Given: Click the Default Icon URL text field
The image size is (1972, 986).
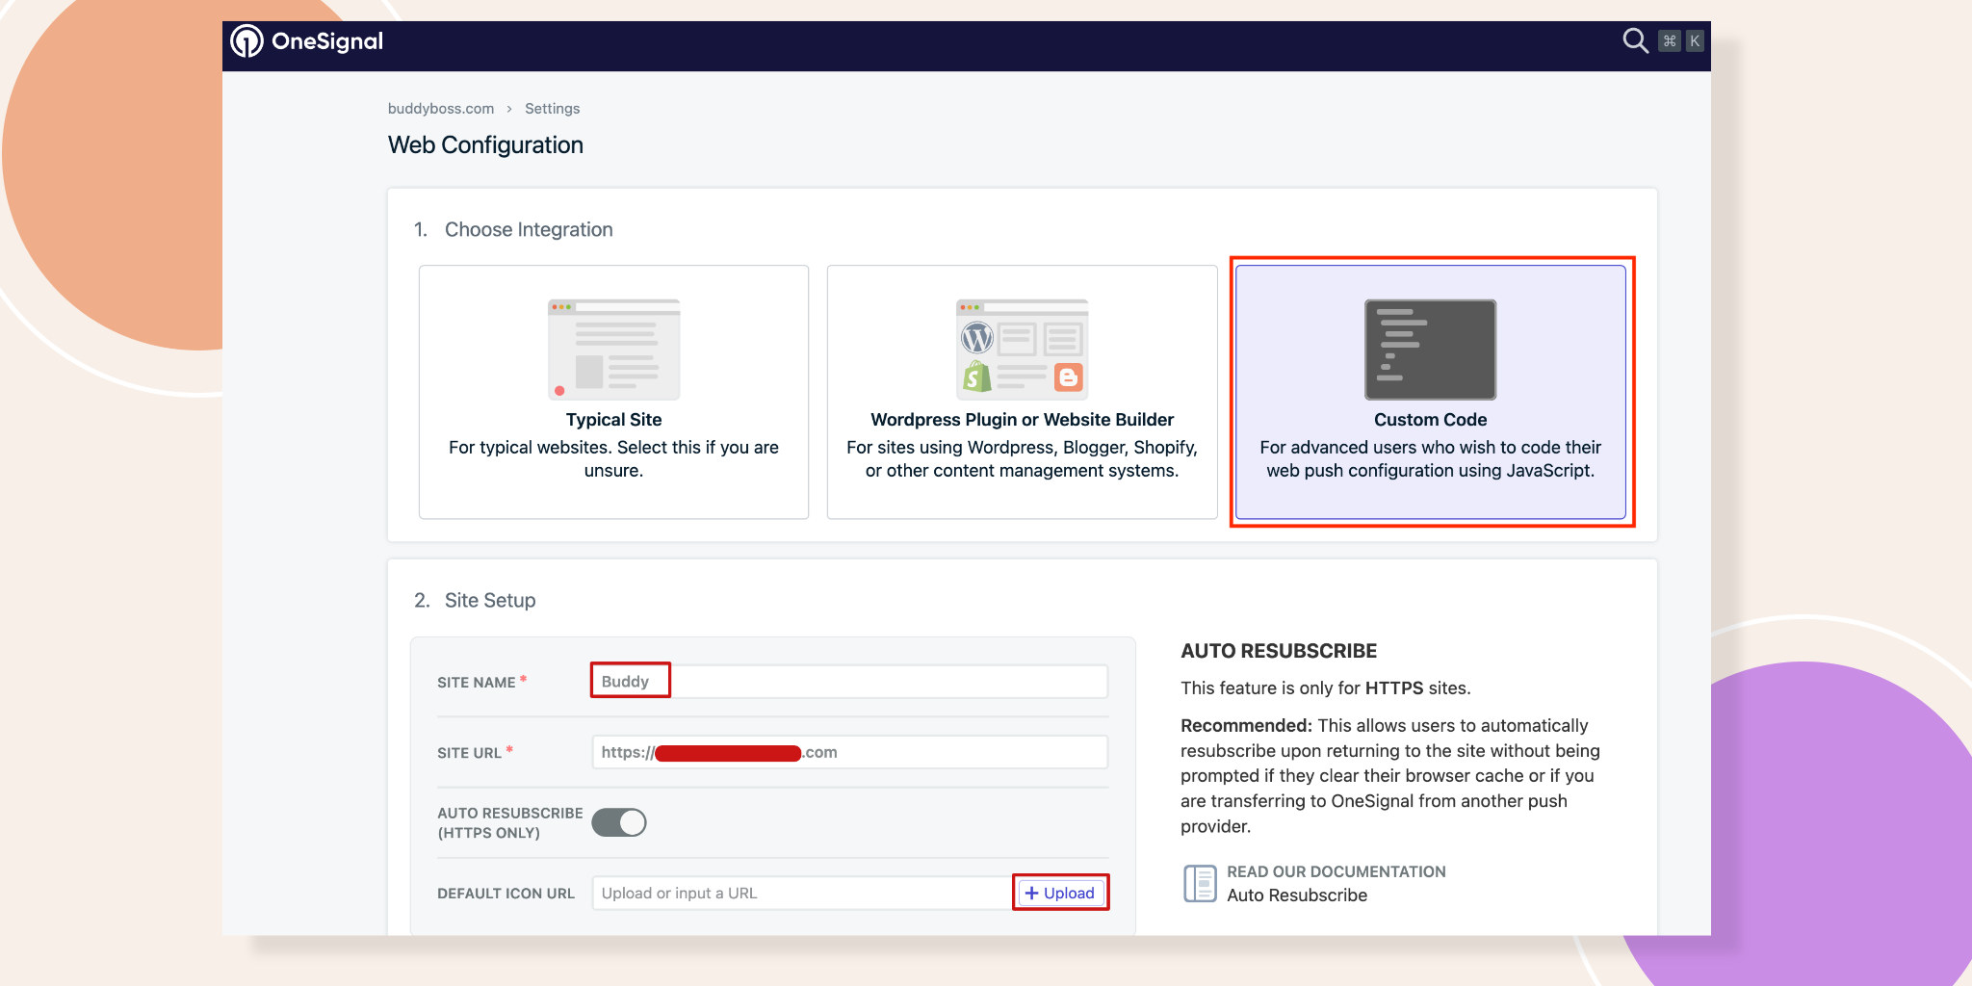Looking at the screenshot, I should pyautogui.click(x=801, y=893).
